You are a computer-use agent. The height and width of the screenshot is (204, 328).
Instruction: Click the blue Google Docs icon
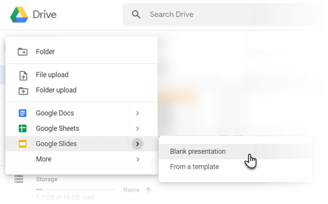point(23,113)
